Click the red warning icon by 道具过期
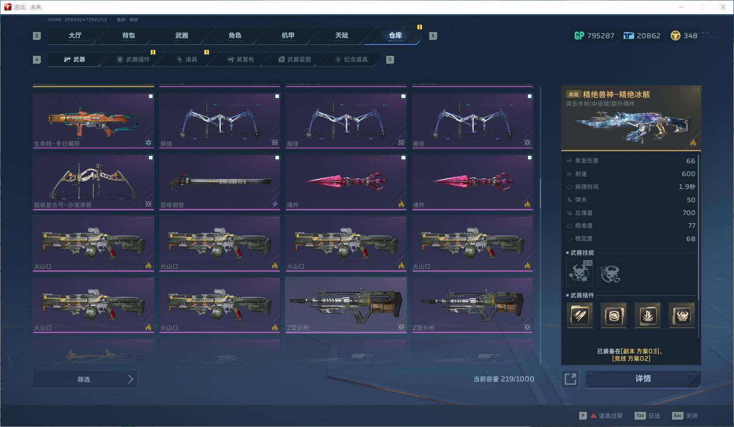The height and width of the screenshot is (427, 734). (x=593, y=416)
